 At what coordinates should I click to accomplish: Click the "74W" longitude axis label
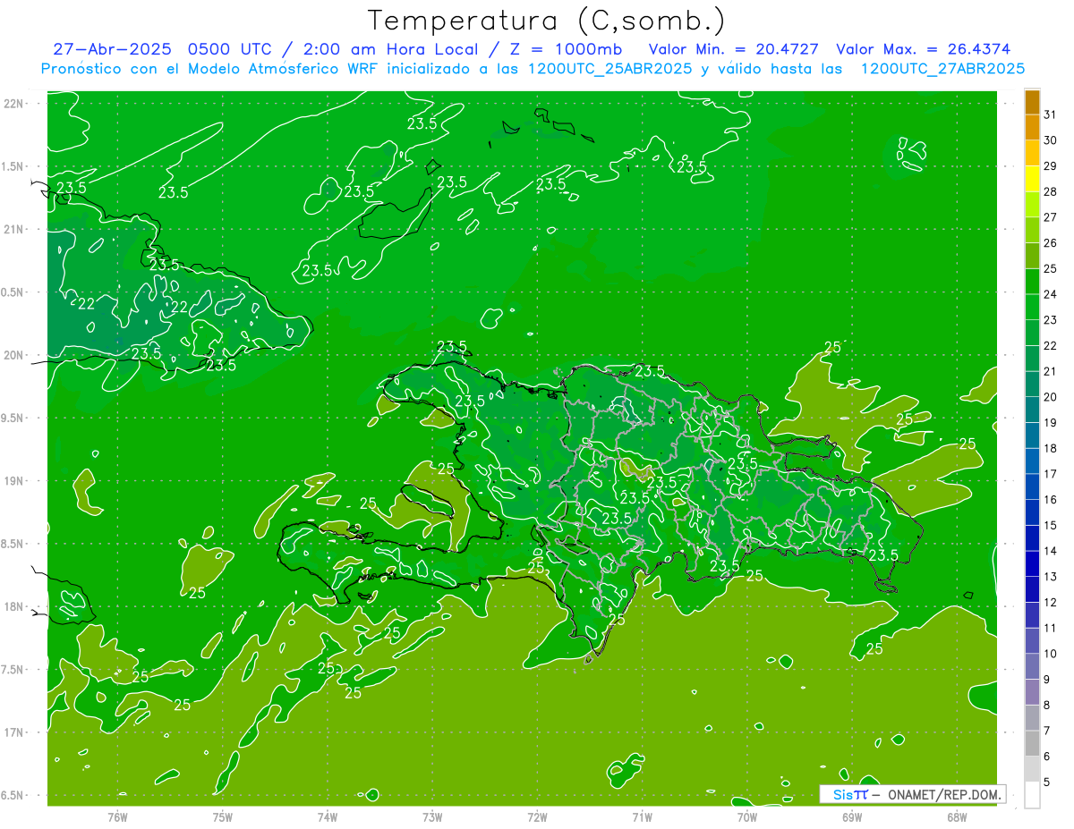[328, 816]
